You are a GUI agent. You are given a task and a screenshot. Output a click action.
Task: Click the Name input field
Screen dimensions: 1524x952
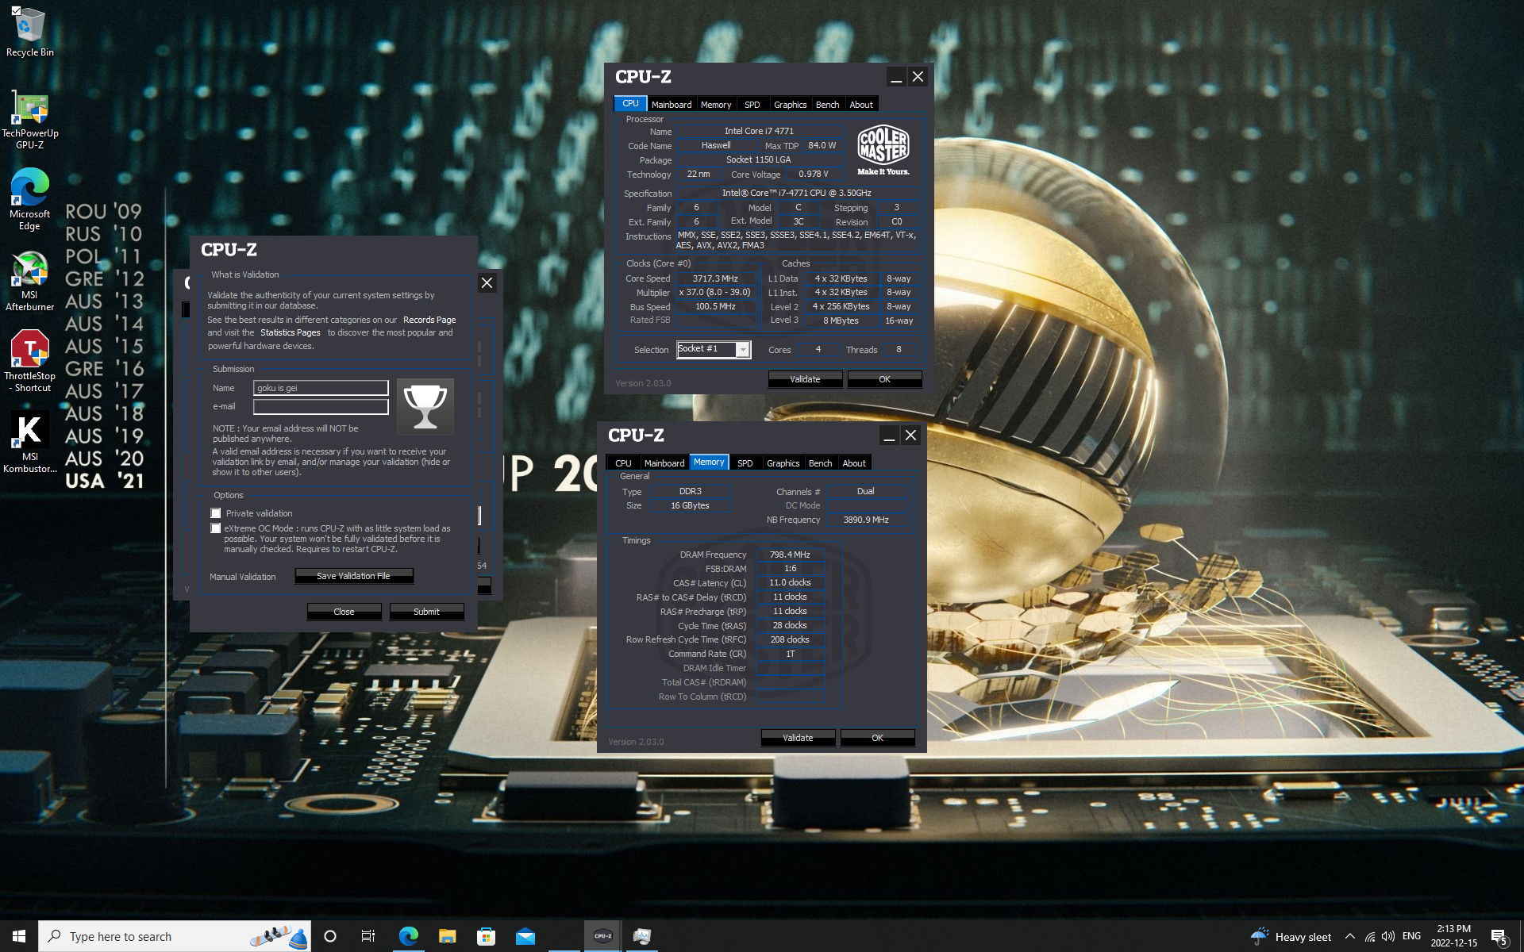321,388
